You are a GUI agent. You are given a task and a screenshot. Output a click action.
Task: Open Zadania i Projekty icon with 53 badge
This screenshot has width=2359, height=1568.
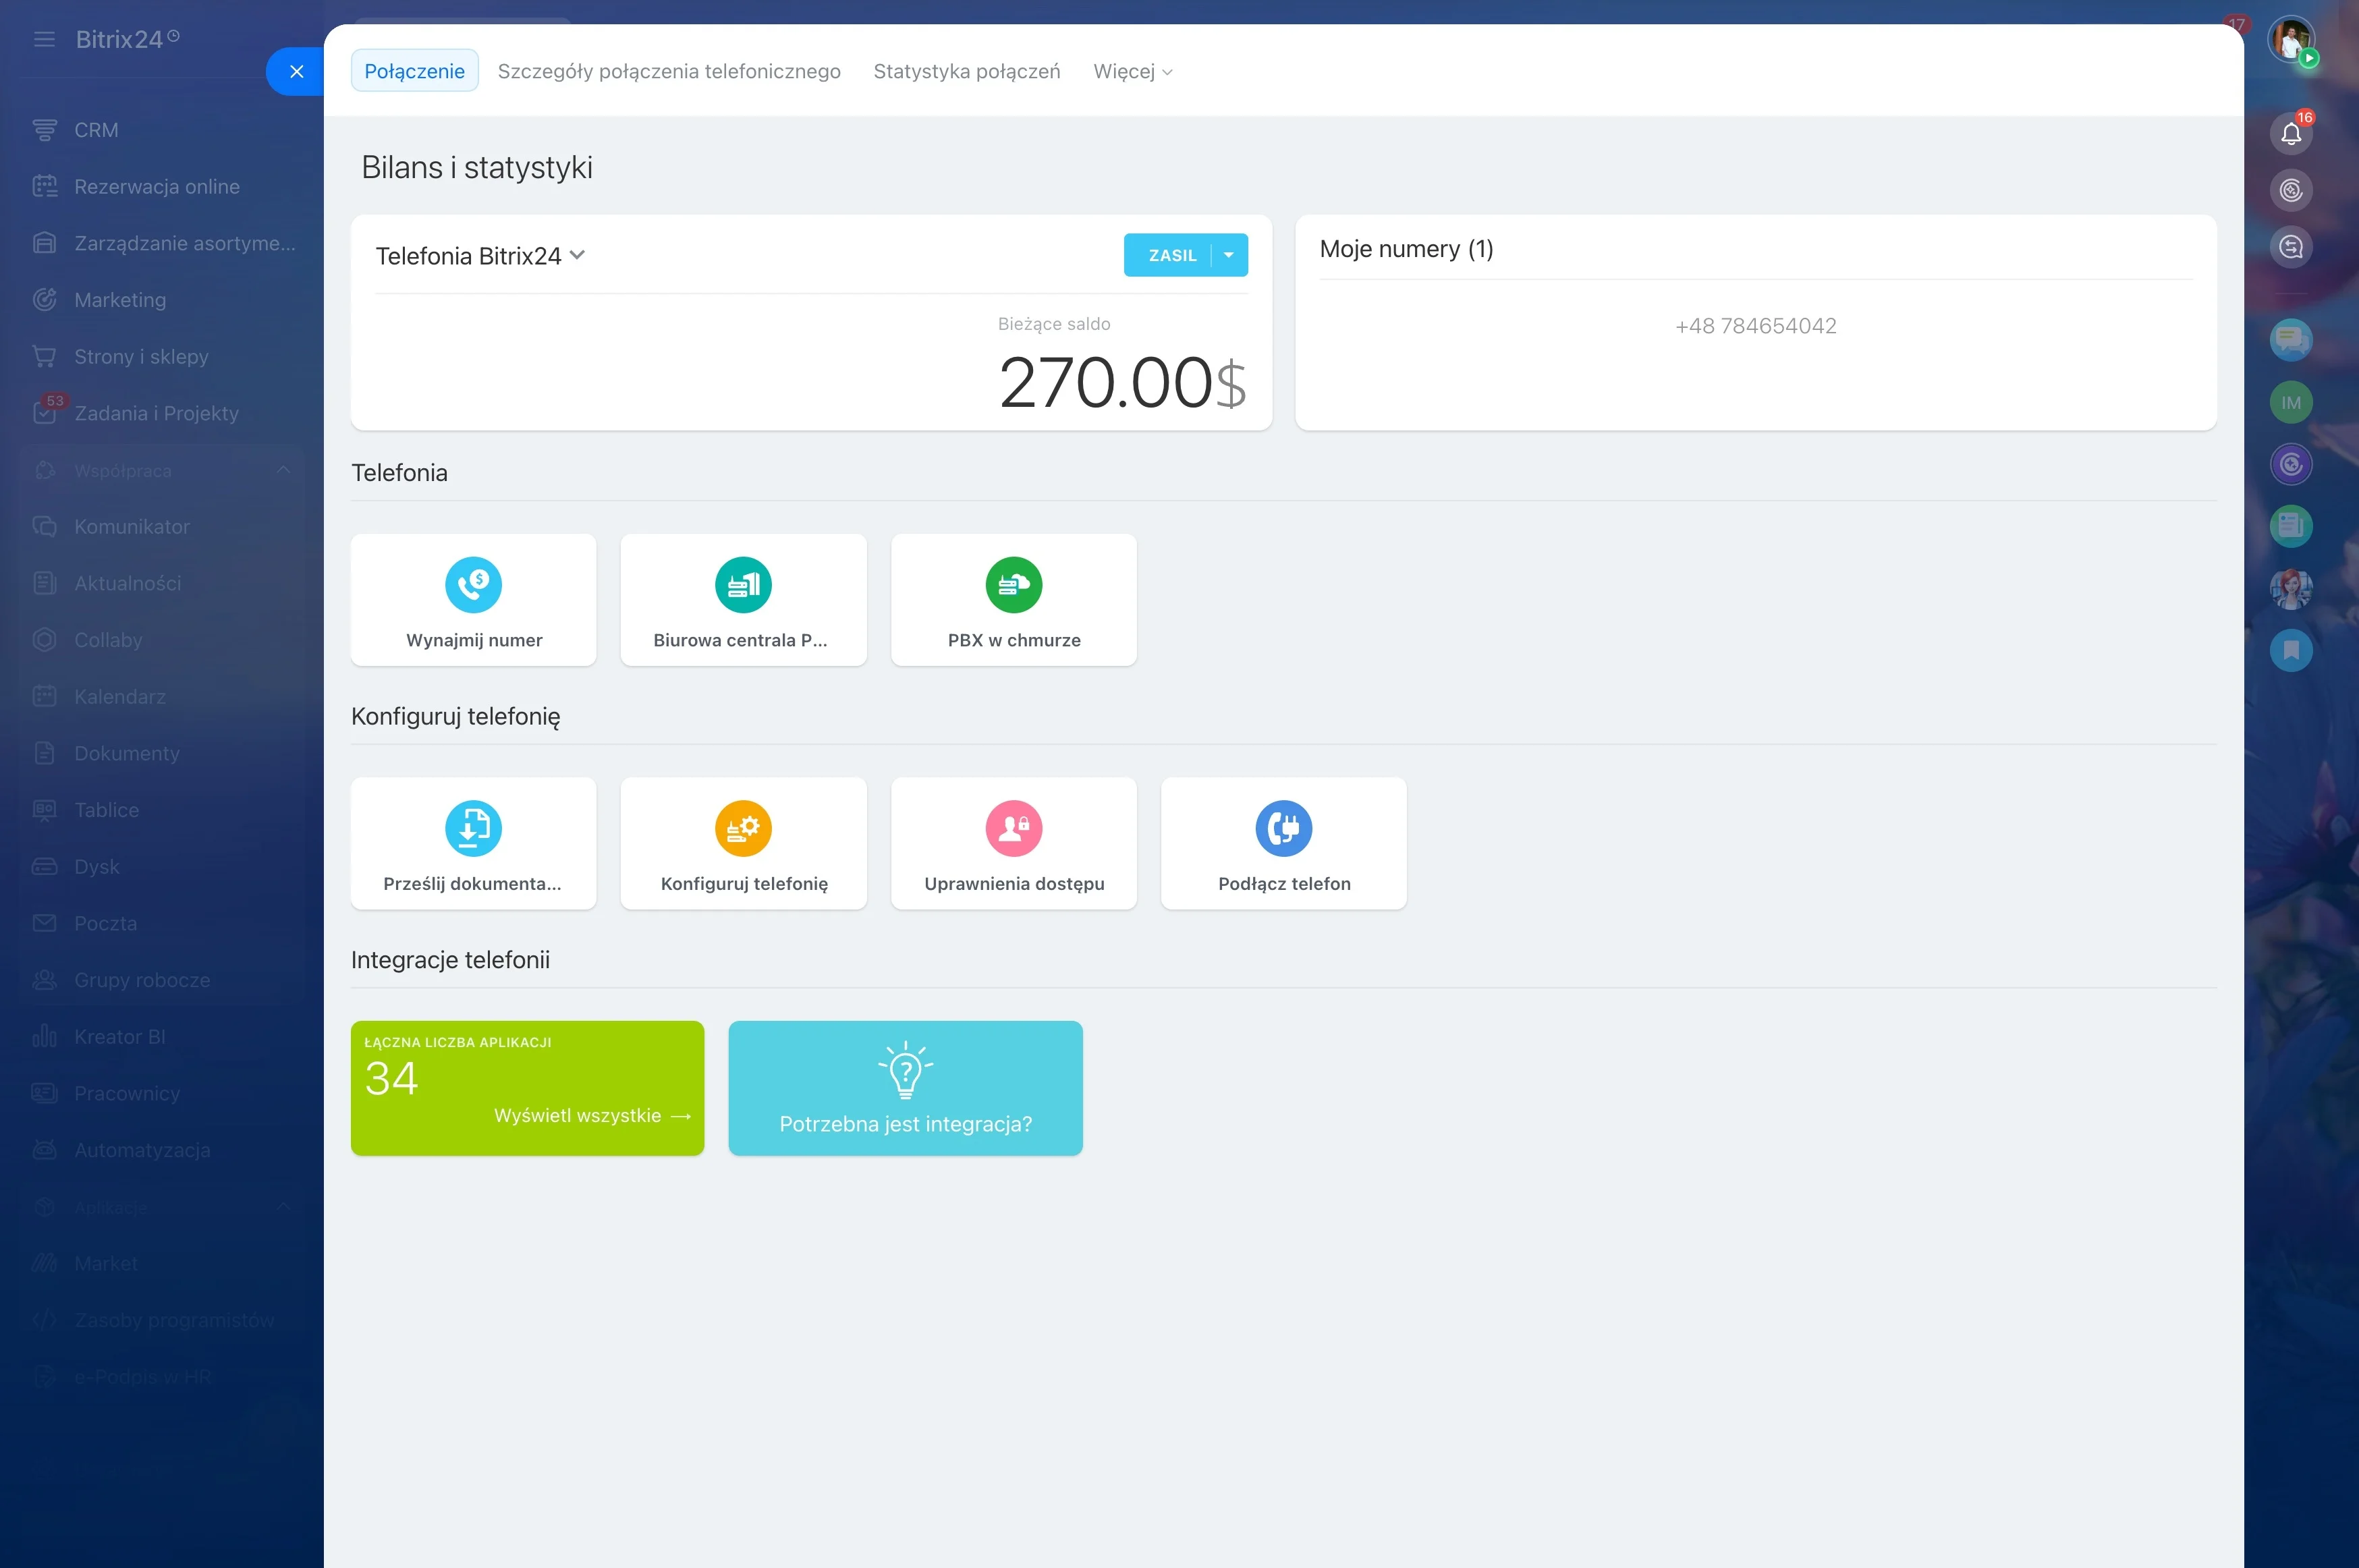click(44, 413)
